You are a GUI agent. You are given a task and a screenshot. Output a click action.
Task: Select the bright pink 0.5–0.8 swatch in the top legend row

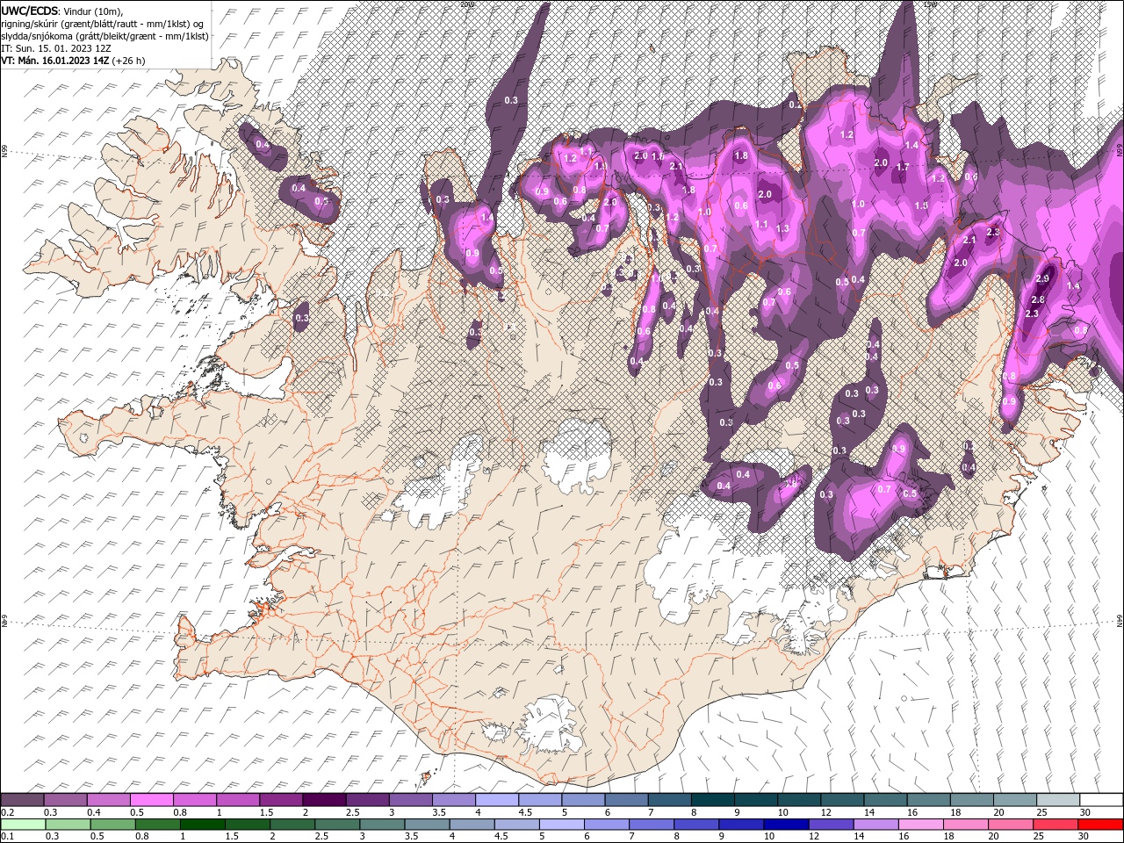(x=151, y=800)
